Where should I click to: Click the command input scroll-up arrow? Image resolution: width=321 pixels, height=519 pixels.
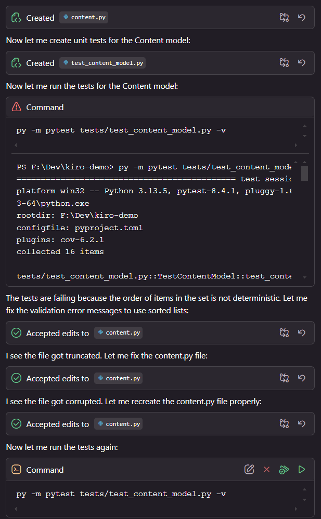tap(304, 125)
